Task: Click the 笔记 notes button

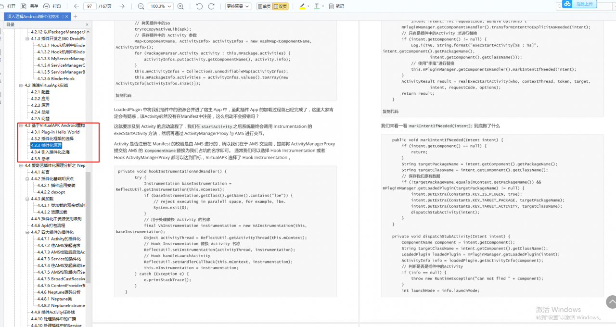Action: [336, 6]
